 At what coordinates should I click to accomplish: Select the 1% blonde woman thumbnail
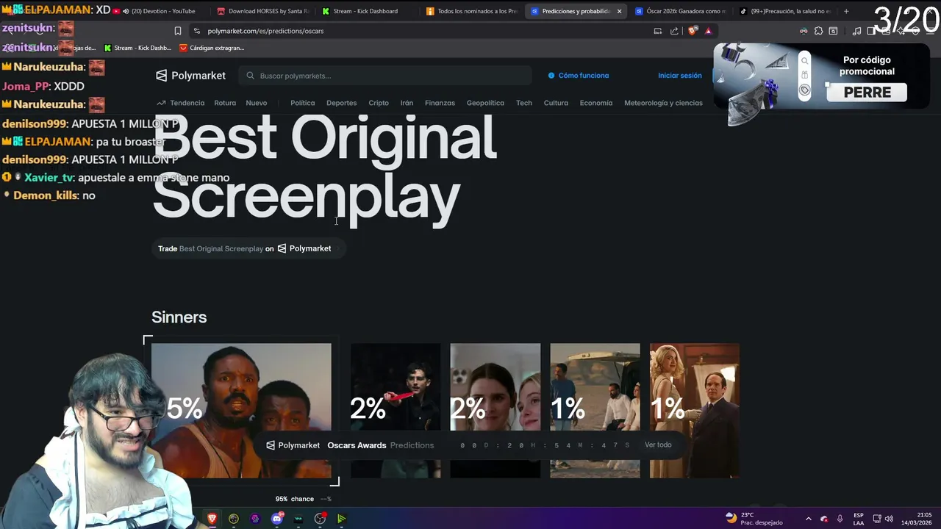pyautogui.click(x=695, y=411)
